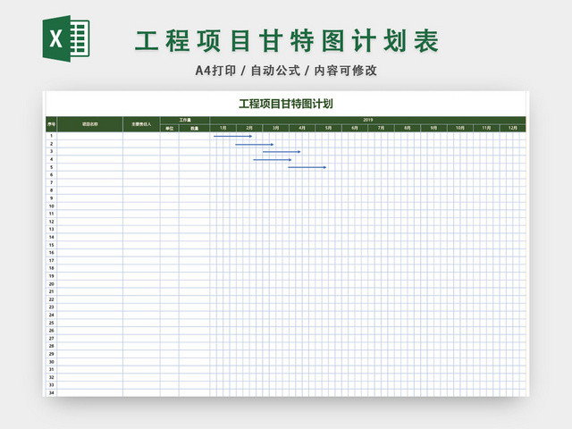Click the green Excel logo icon
This screenshot has width=572, height=429.
point(66,38)
